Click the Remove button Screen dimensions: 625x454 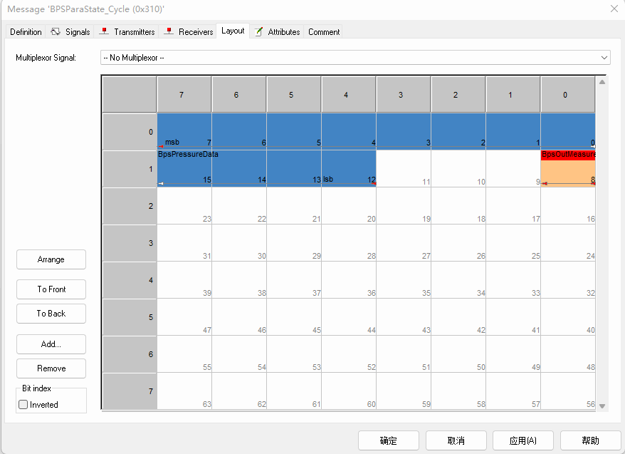coord(51,368)
